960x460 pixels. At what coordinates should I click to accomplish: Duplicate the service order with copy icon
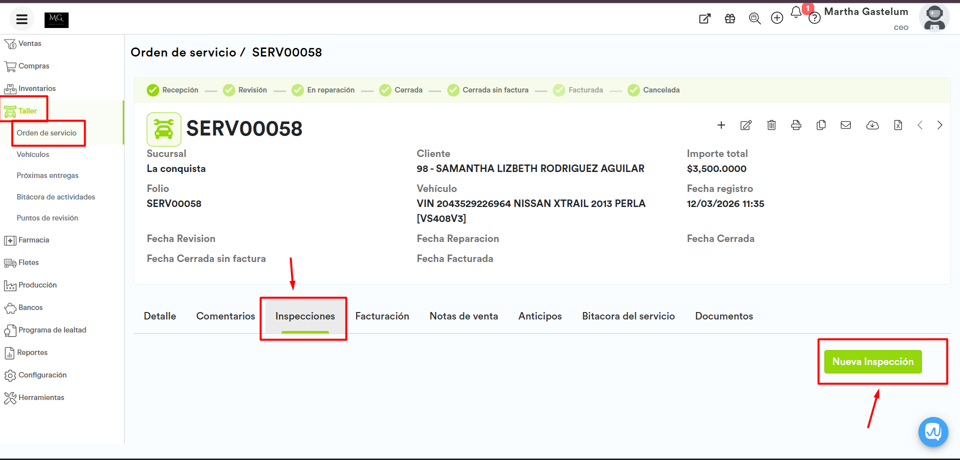pos(821,125)
